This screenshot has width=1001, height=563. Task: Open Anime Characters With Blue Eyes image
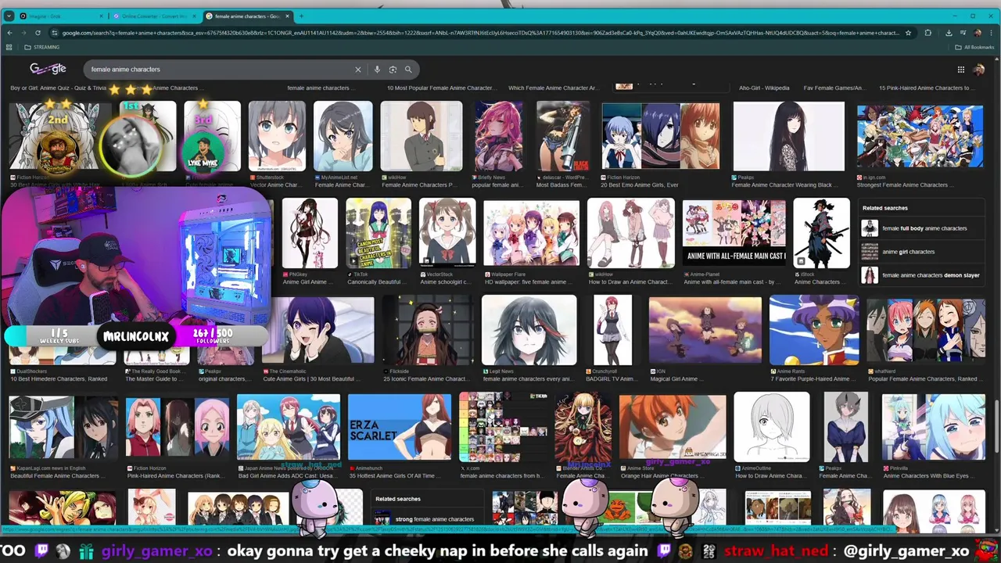(934, 427)
